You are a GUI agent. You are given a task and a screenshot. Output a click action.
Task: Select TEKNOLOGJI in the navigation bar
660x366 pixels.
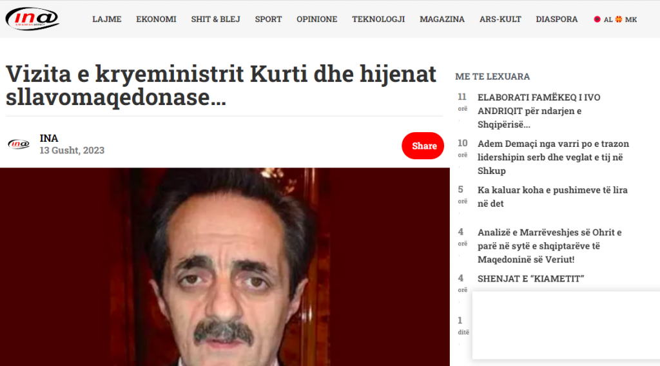point(378,19)
